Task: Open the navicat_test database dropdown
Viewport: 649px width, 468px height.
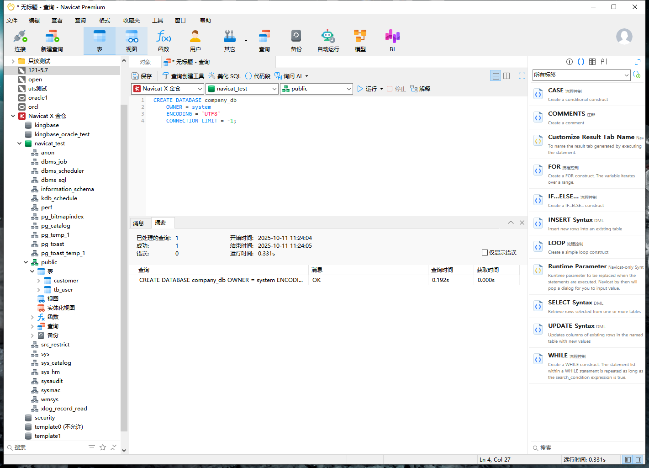Action: pyautogui.click(x=243, y=89)
